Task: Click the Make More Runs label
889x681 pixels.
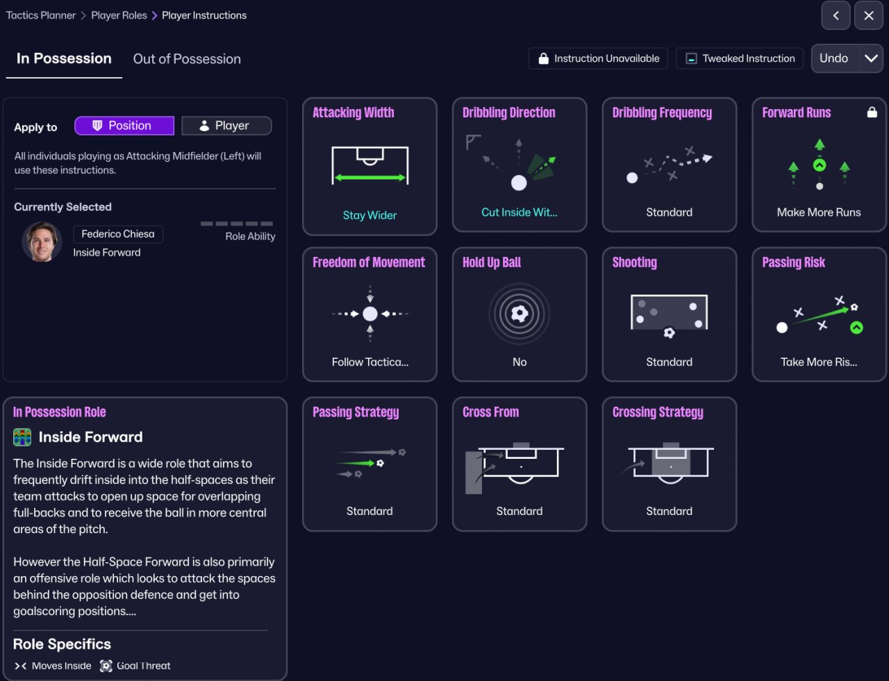Action: (819, 212)
